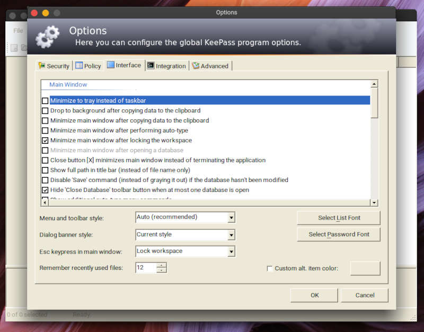424x332 pixels.
Task: Enable the 'Custom alt. item color' checkbox
Action: pos(270,268)
